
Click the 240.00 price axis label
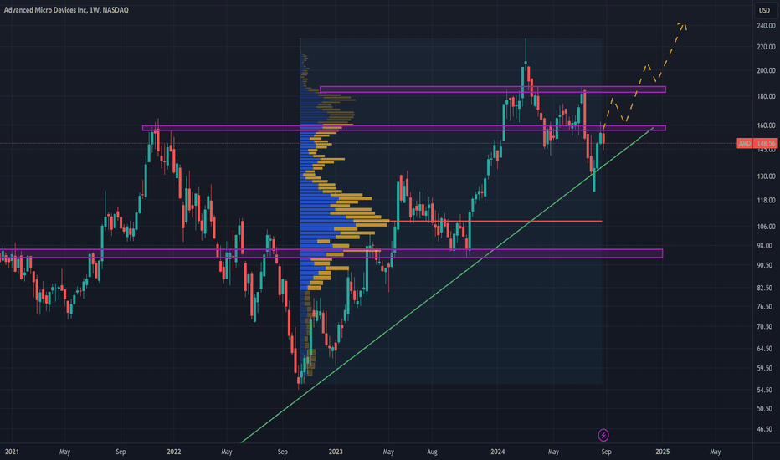coord(766,26)
